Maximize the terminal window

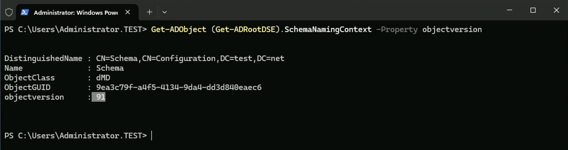click(x=533, y=10)
